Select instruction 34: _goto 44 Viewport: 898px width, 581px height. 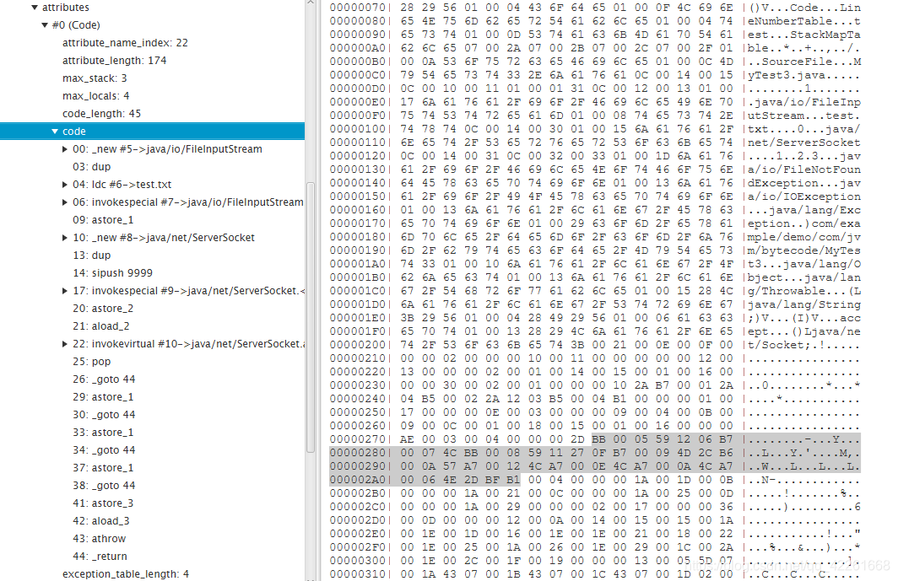pyautogui.click(x=104, y=450)
